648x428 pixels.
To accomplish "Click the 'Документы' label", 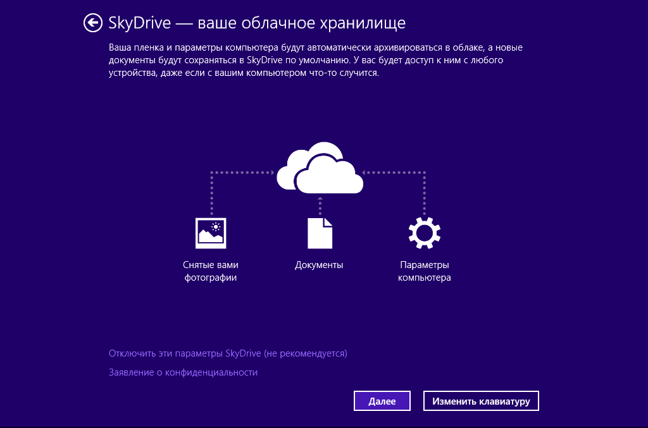I will (x=319, y=265).
